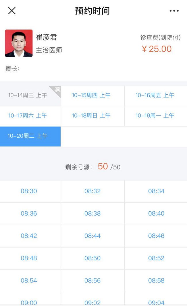Book the 08:30 time slot

click(29, 191)
